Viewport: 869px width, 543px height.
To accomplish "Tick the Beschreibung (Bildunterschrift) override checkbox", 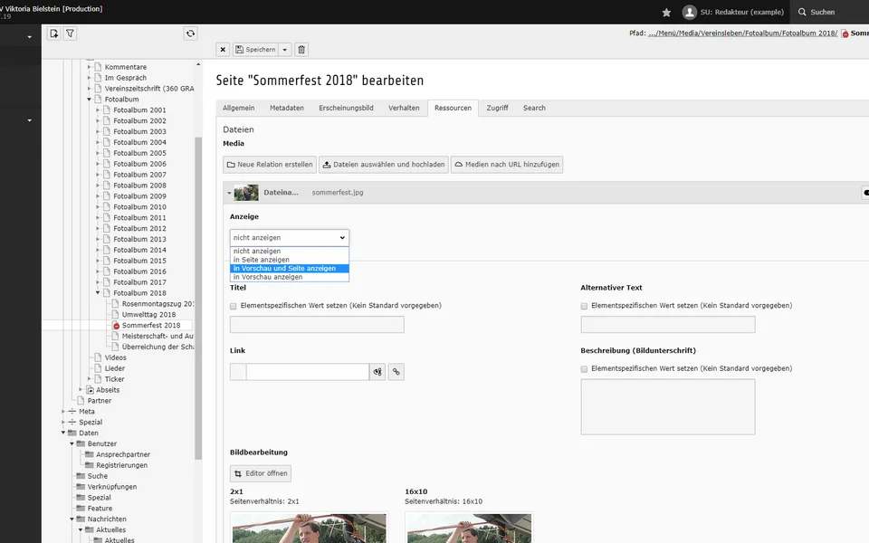I will pos(585,368).
